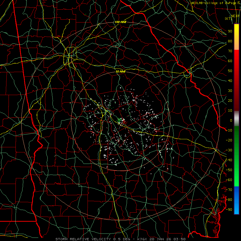Click the yellow top segment of color bar
Viewport: 241px width, 241px height.
coord(236,37)
